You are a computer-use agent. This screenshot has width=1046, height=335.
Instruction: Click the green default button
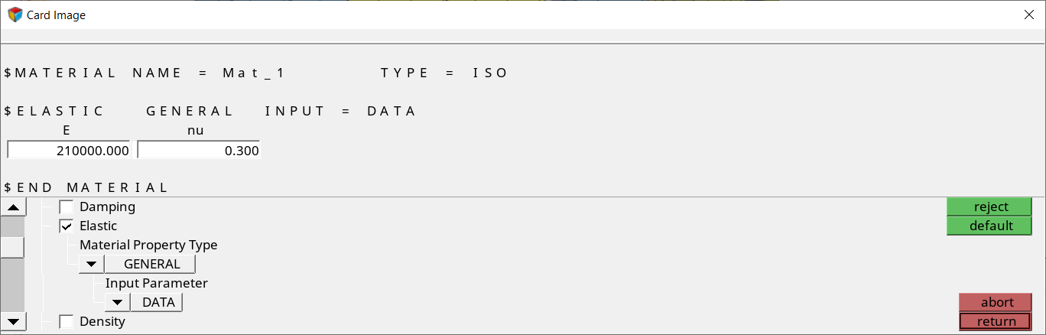coord(990,226)
